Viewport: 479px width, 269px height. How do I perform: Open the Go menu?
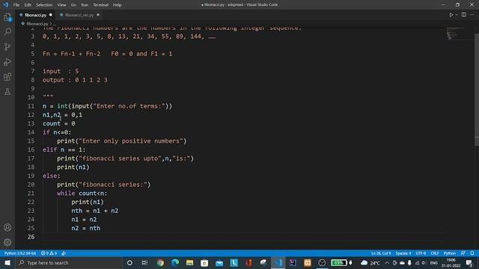(x=73, y=5)
